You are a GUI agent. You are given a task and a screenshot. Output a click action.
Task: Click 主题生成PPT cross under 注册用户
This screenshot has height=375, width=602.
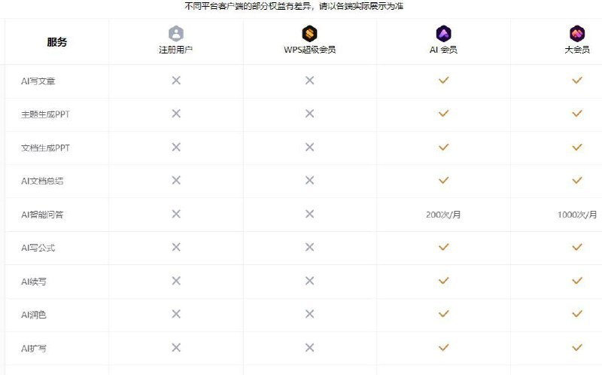(x=176, y=114)
